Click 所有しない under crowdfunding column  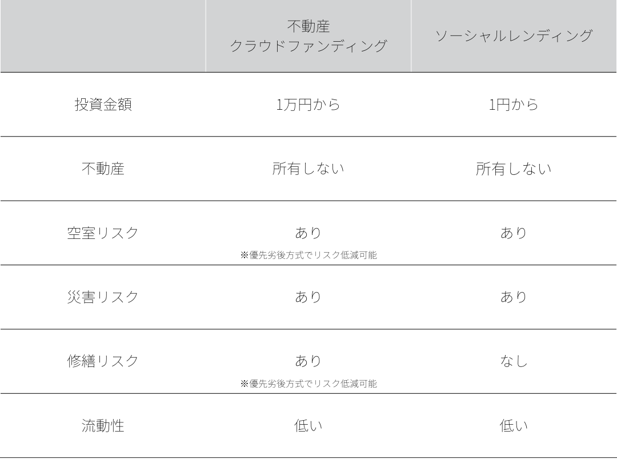308,169
